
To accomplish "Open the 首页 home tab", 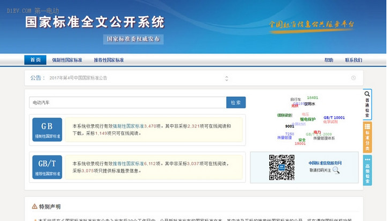I will pyautogui.click(x=35, y=60).
